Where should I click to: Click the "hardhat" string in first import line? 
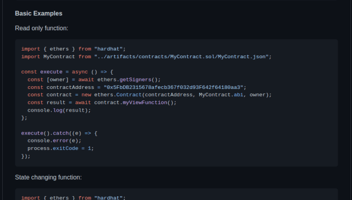pyautogui.click(x=108, y=49)
